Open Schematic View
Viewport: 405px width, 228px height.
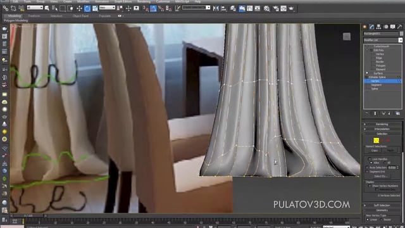pyautogui.click(x=258, y=8)
